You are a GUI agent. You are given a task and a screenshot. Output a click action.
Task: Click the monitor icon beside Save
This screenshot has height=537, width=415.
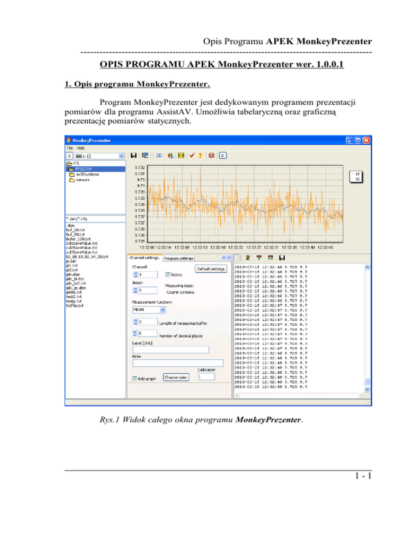pos(145,156)
